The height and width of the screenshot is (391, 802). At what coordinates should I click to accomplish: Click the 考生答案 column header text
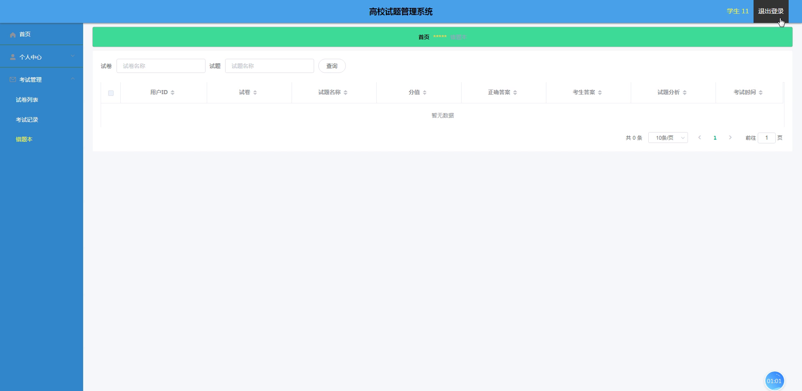coord(584,92)
